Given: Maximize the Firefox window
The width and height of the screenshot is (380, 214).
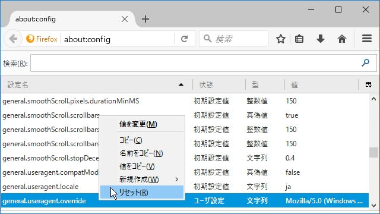Looking at the screenshot, I should (x=338, y=10).
